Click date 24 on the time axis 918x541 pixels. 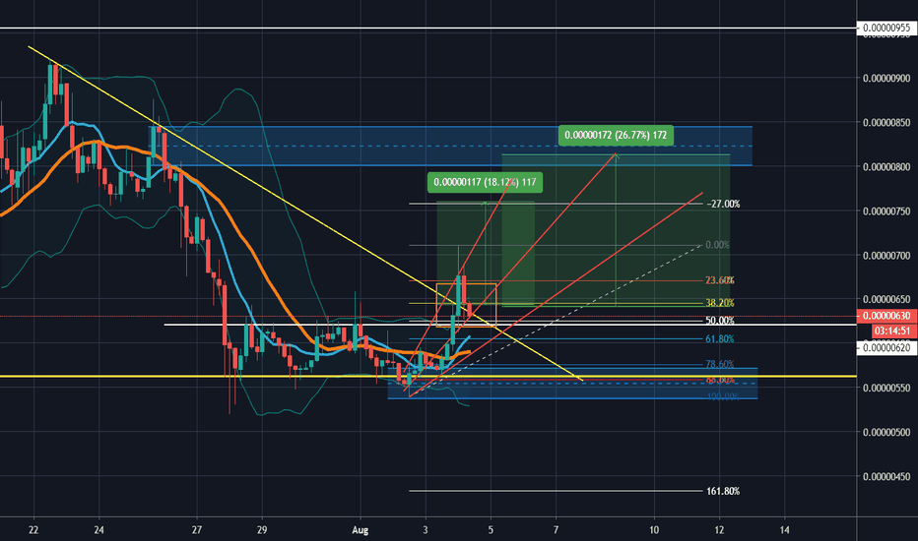pyautogui.click(x=98, y=530)
